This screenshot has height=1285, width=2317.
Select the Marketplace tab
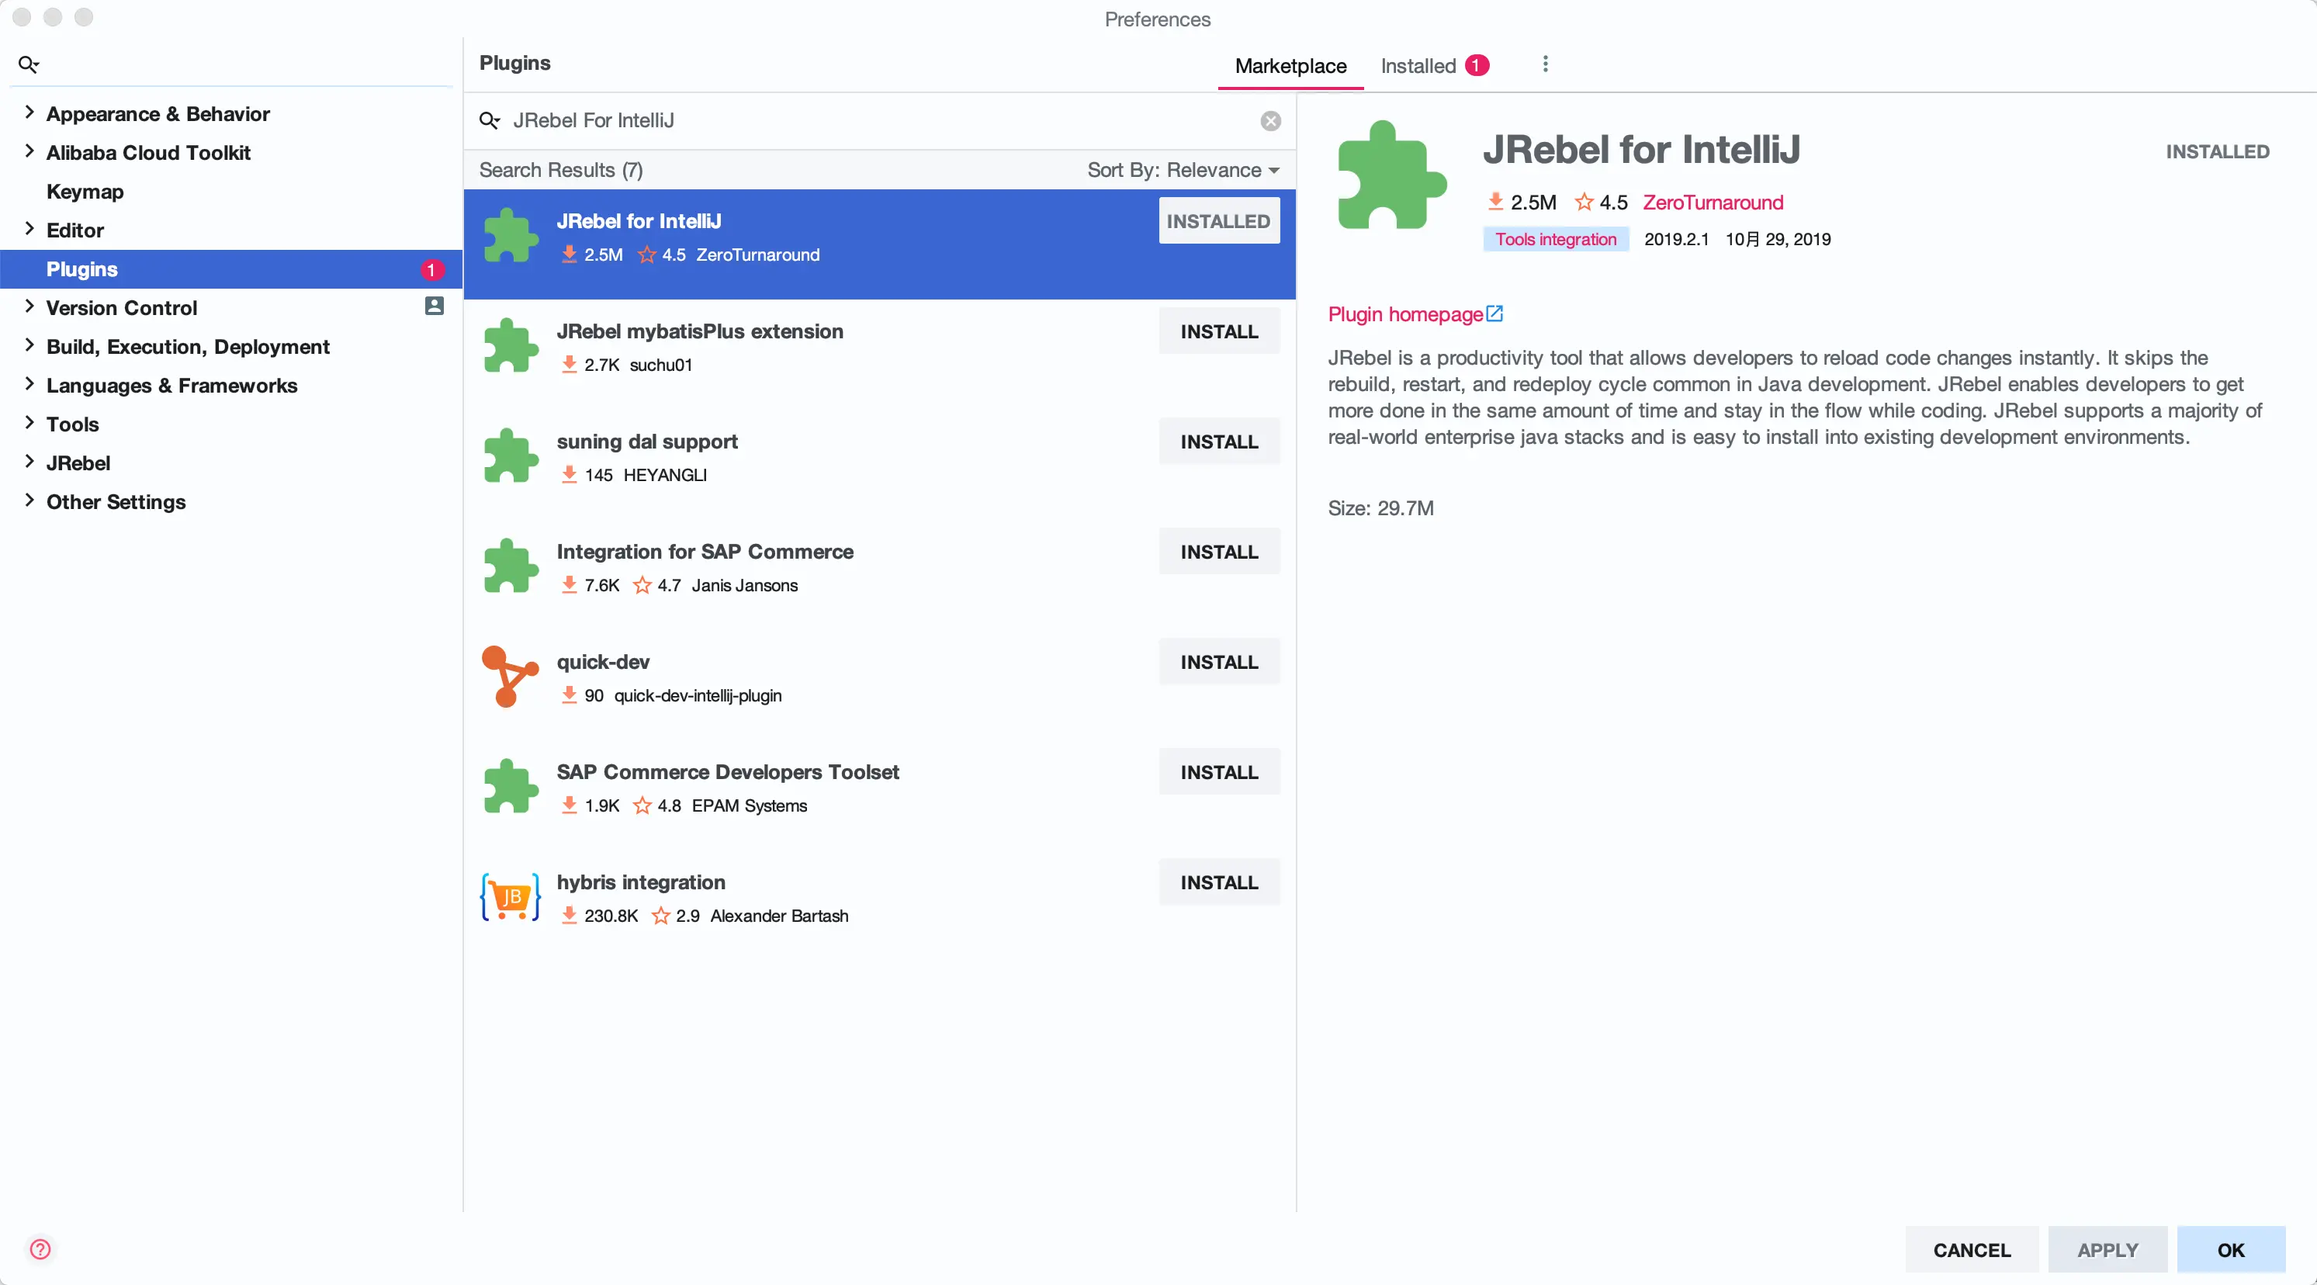tap(1290, 66)
